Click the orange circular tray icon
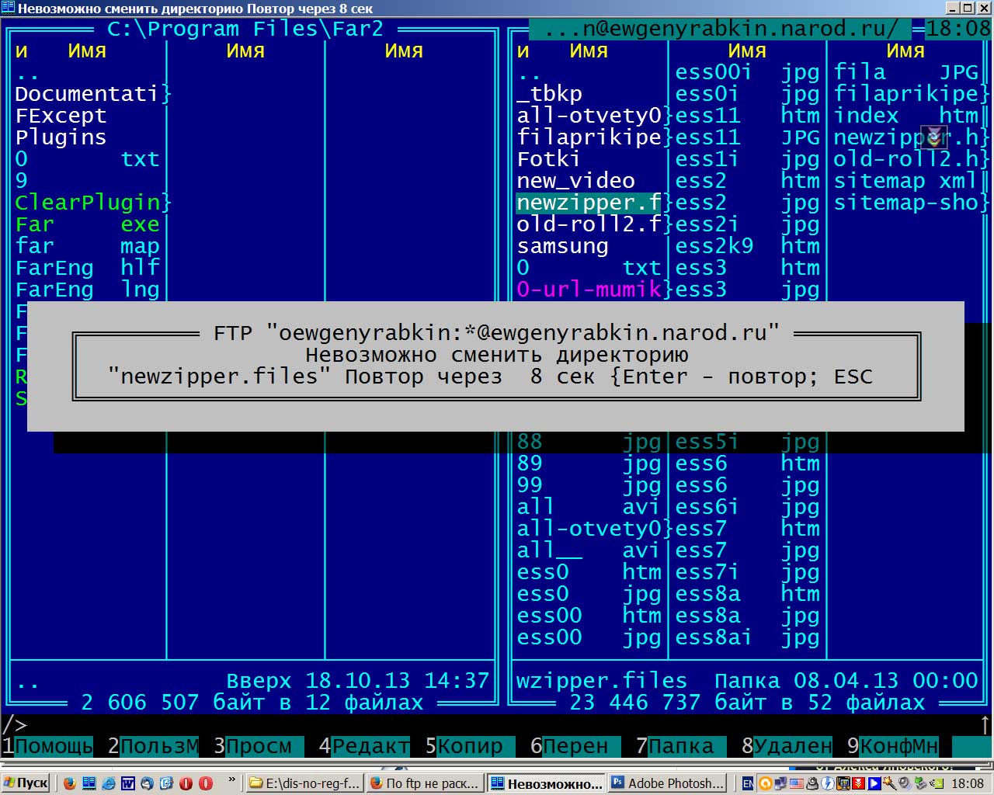 (x=765, y=783)
